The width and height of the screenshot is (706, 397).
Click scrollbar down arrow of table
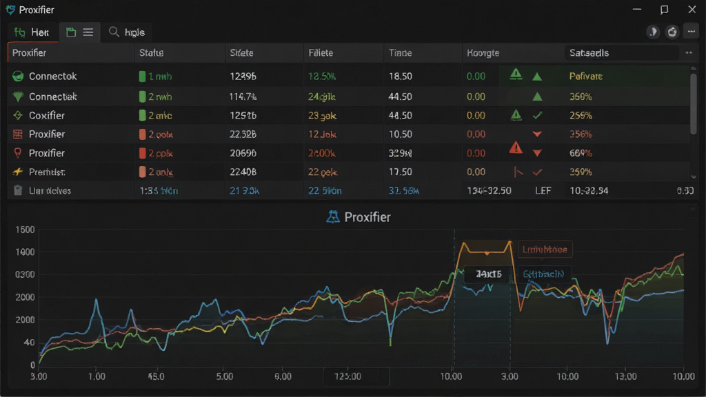[x=694, y=177]
